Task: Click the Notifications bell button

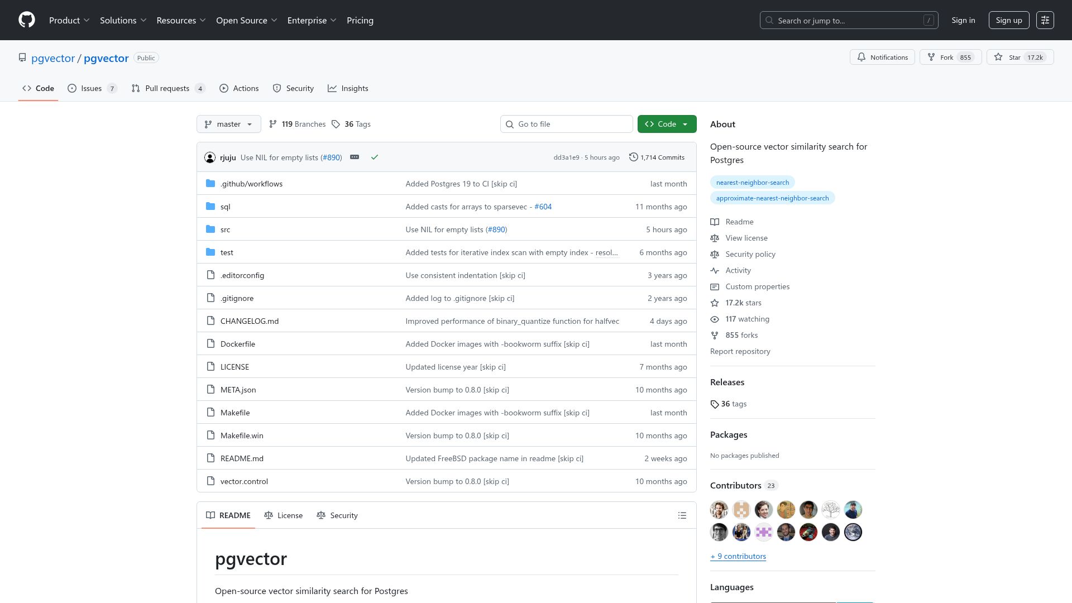Action: (882, 57)
